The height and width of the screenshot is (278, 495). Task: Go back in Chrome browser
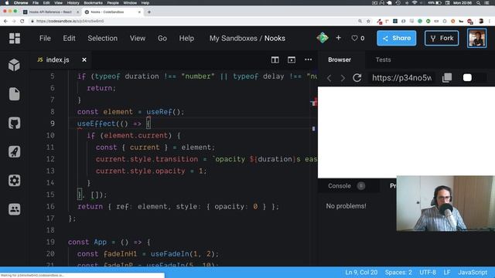click(5, 21)
